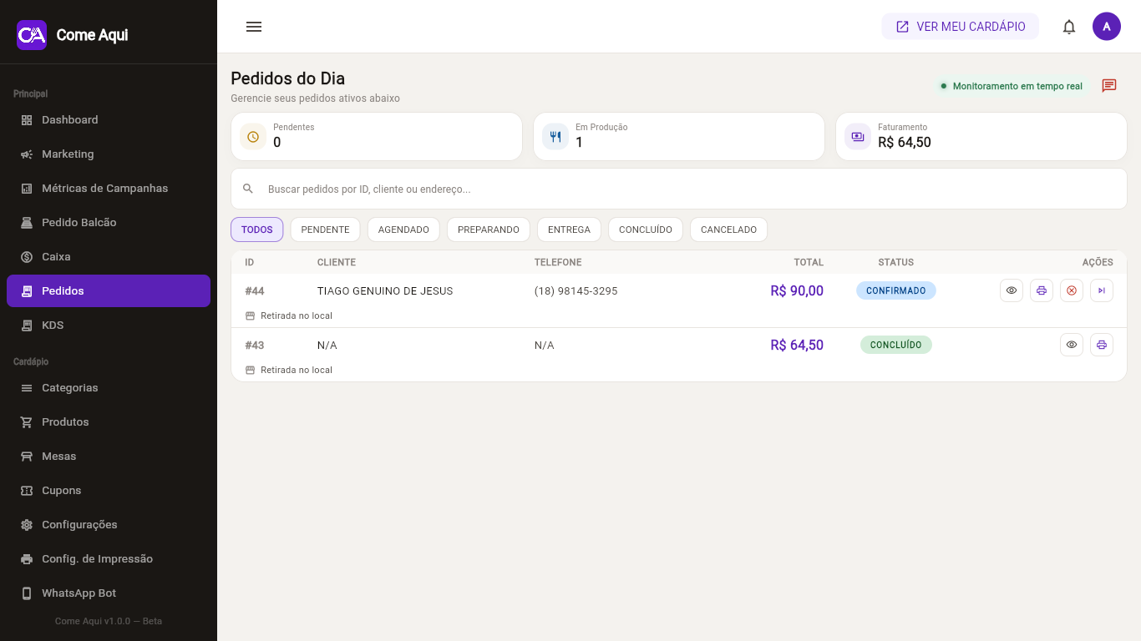
Task: Go to Marketing section
Action: click(109, 154)
